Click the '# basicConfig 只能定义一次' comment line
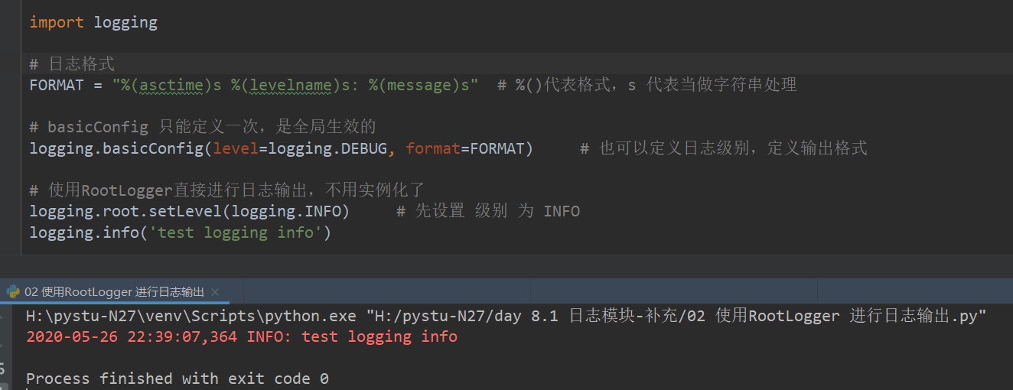 pyautogui.click(x=203, y=127)
